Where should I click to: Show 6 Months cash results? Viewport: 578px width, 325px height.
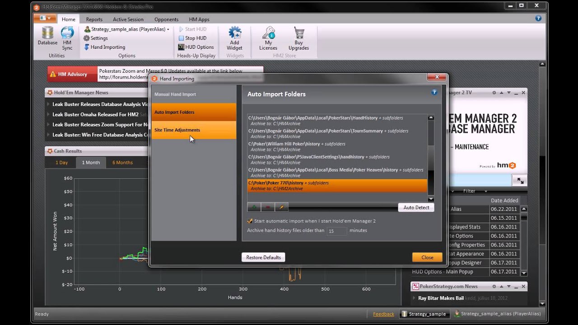click(x=122, y=162)
